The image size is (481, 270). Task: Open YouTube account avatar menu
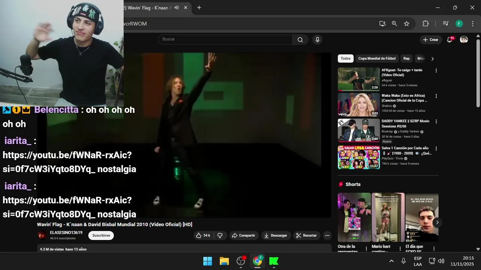tap(464, 40)
